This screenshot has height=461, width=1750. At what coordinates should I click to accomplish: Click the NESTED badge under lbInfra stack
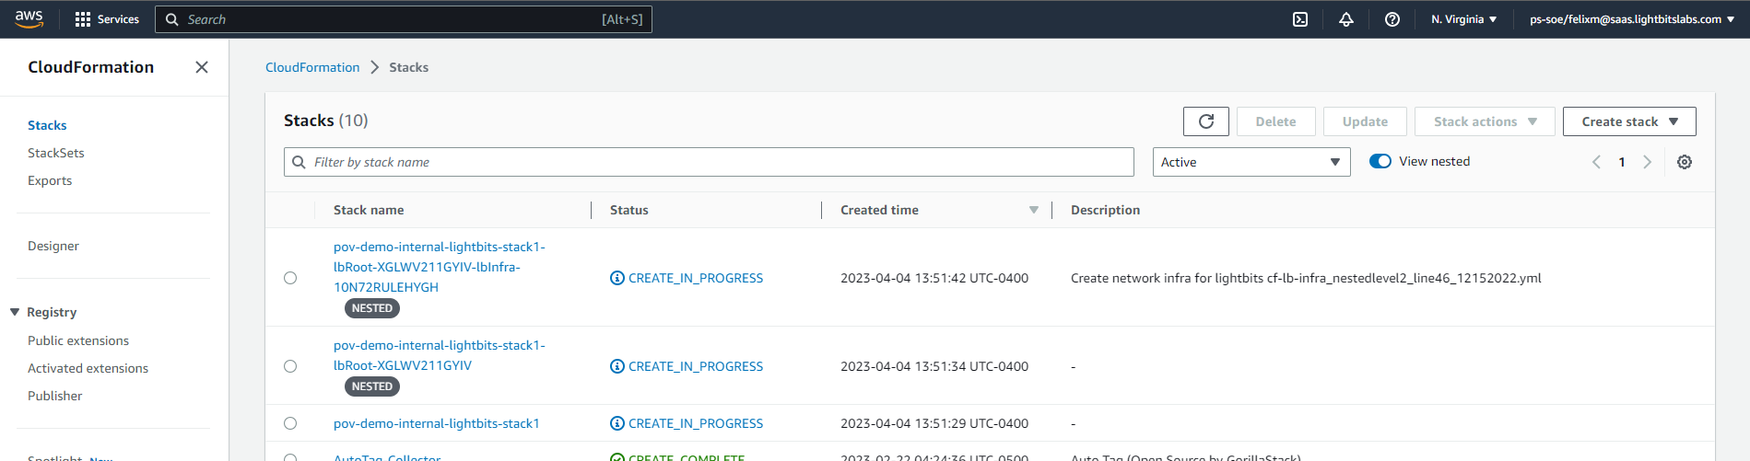click(372, 308)
